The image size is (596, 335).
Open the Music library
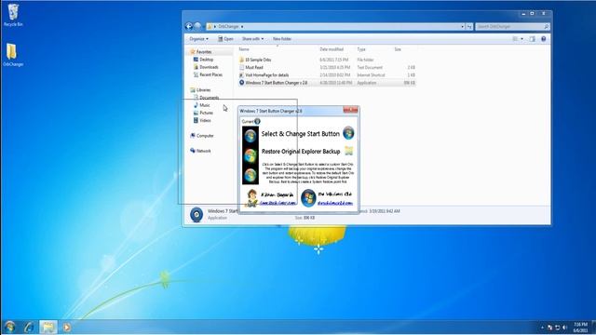(x=205, y=105)
